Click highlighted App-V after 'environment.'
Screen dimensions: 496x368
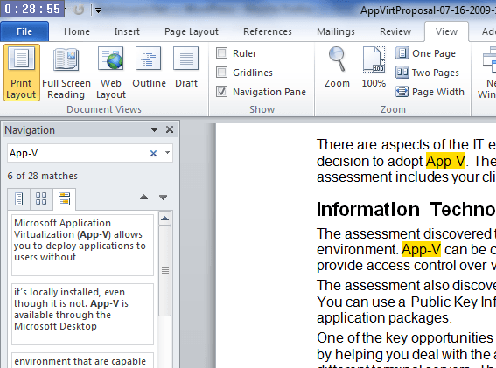tap(421, 249)
